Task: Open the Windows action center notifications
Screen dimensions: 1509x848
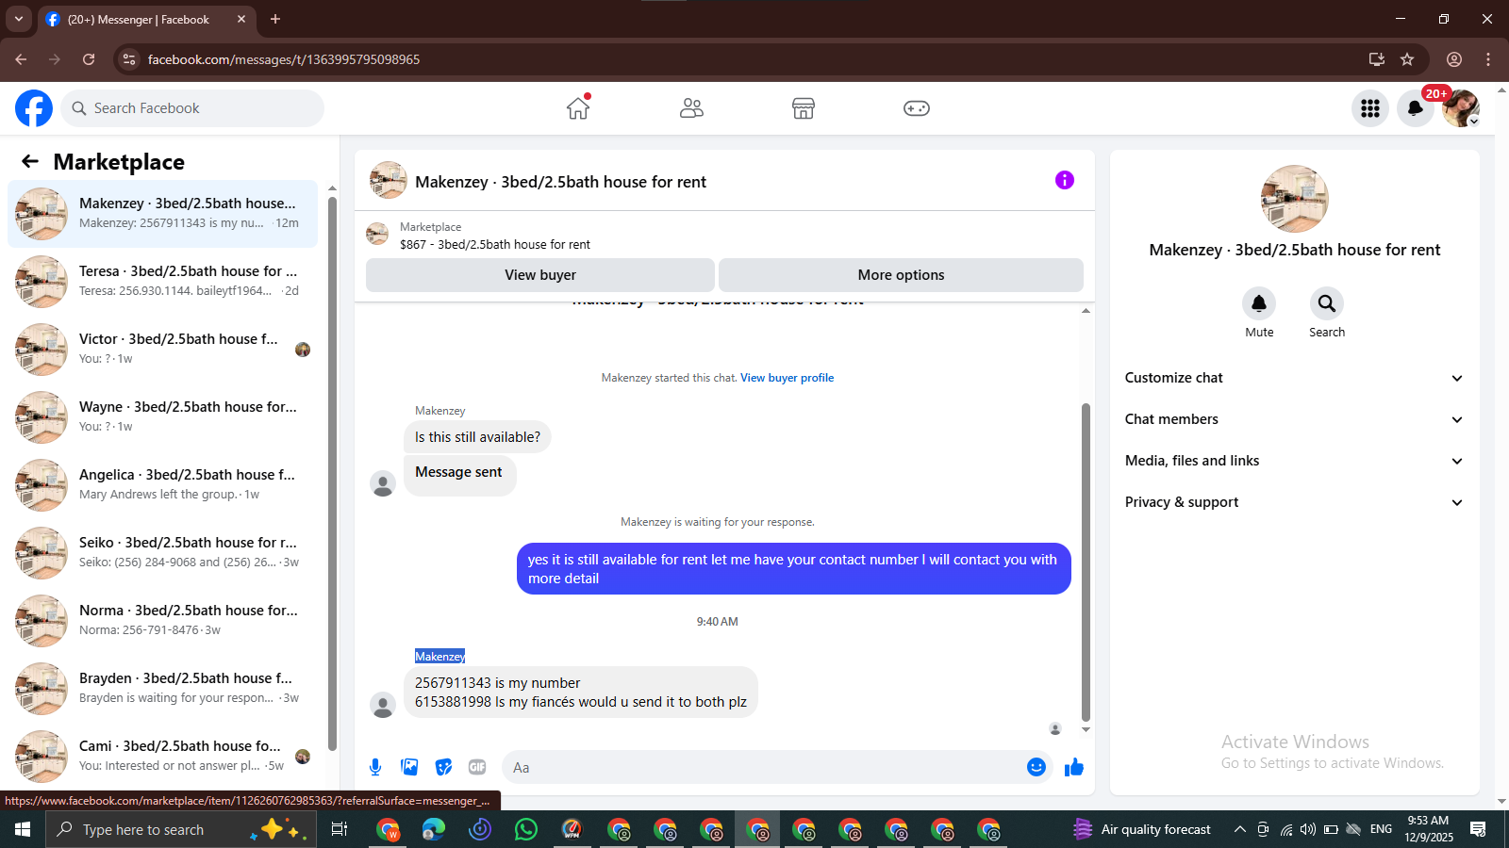Action: (1478, 829)
